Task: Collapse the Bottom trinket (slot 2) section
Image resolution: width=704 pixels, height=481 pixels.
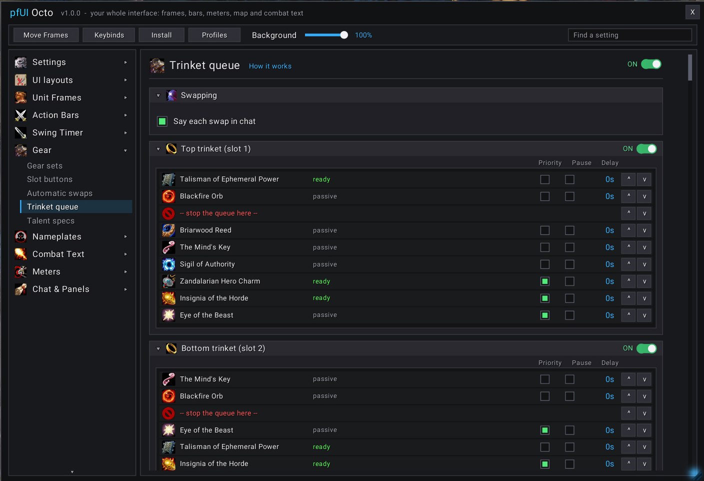Action: click(158, 348)
